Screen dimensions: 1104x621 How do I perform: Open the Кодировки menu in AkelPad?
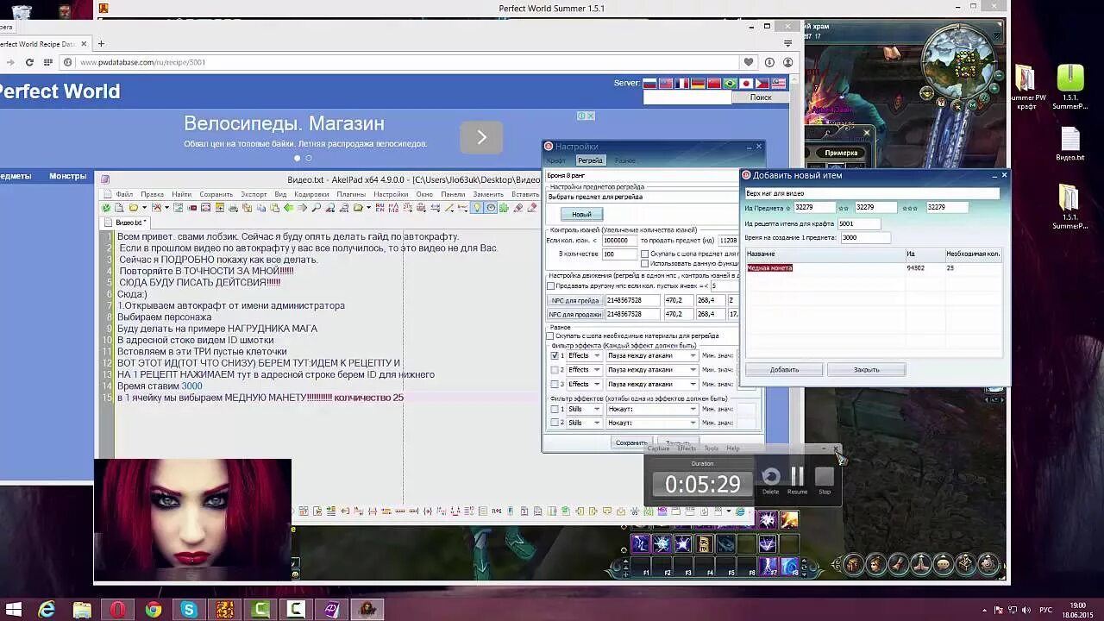311,194
